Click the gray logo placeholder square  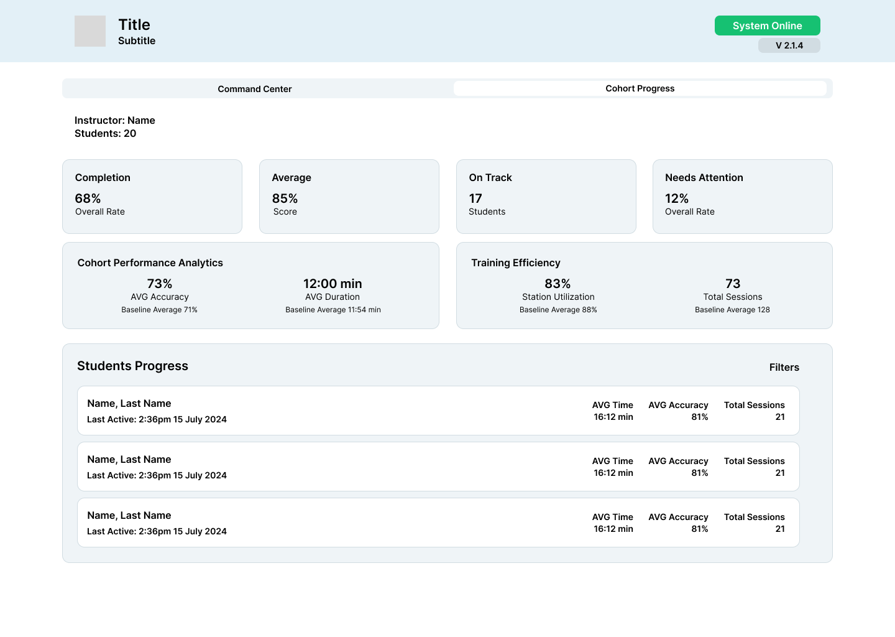(x=90, y=31)
